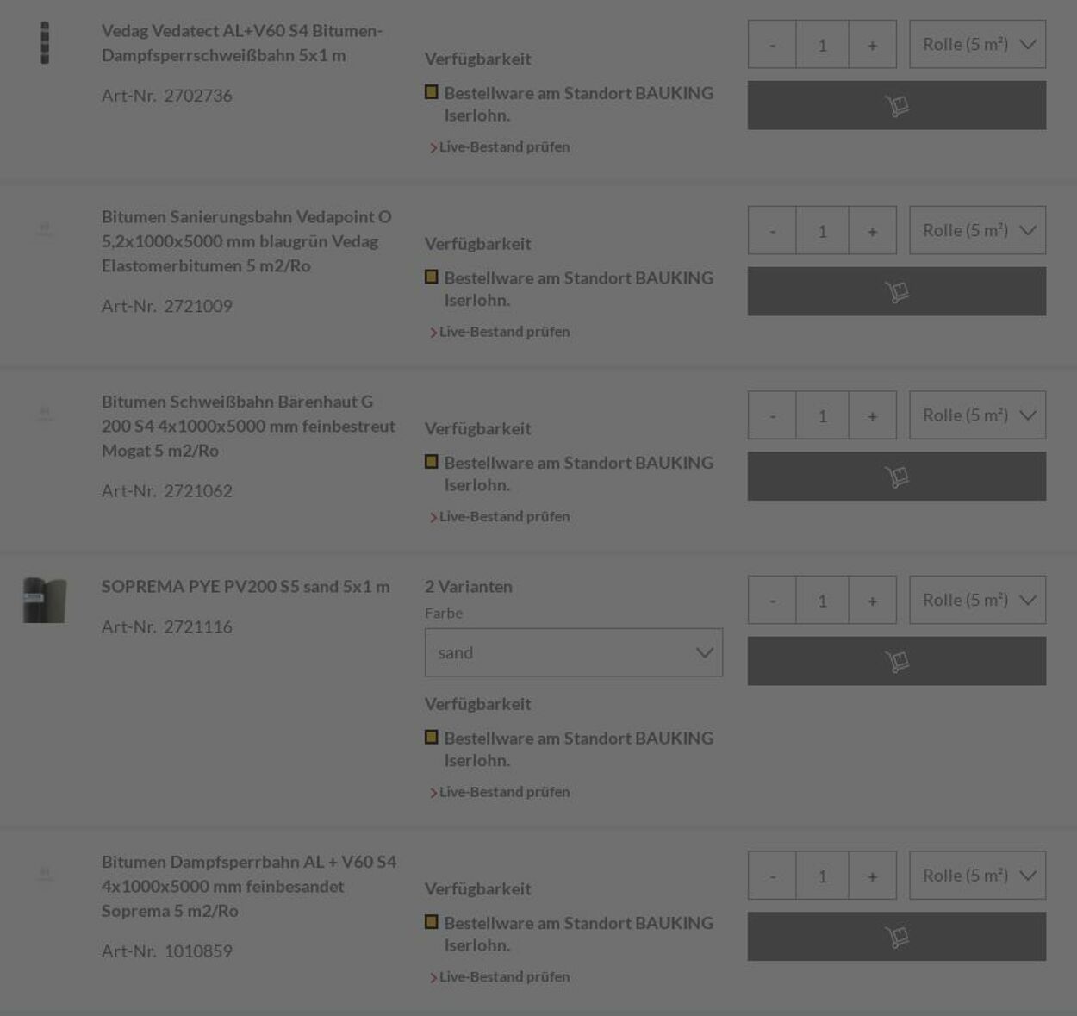Decrease quantity for Vedag Vedatect 2702736
The image size is (1077, 1016).
[772, 45]
